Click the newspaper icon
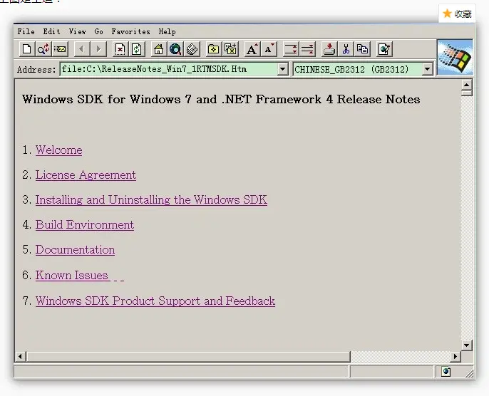Viewport: 489px width, 396px height. pos(192,49)
